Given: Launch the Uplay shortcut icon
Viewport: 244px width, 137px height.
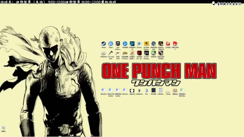Looking at the screenshot, I should point(111,44).
